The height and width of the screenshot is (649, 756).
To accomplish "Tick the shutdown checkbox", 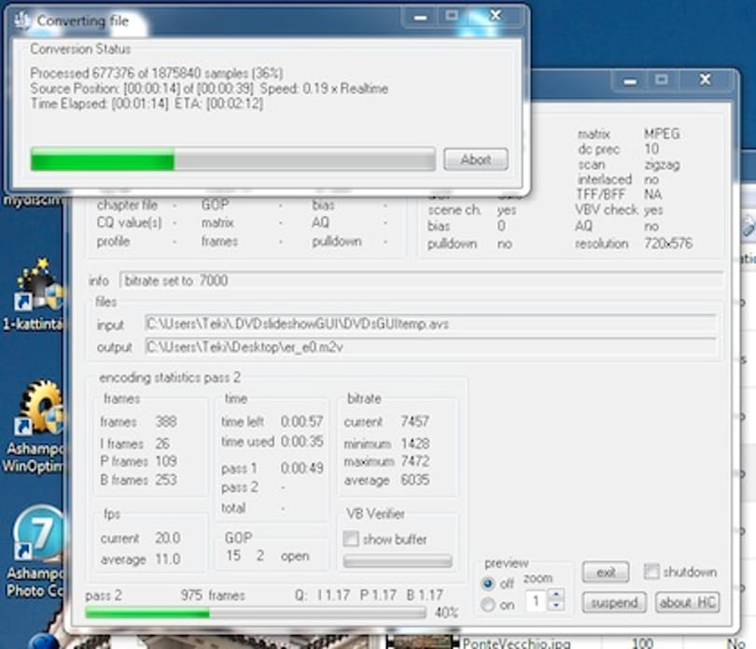I will [x=651, y=571].
